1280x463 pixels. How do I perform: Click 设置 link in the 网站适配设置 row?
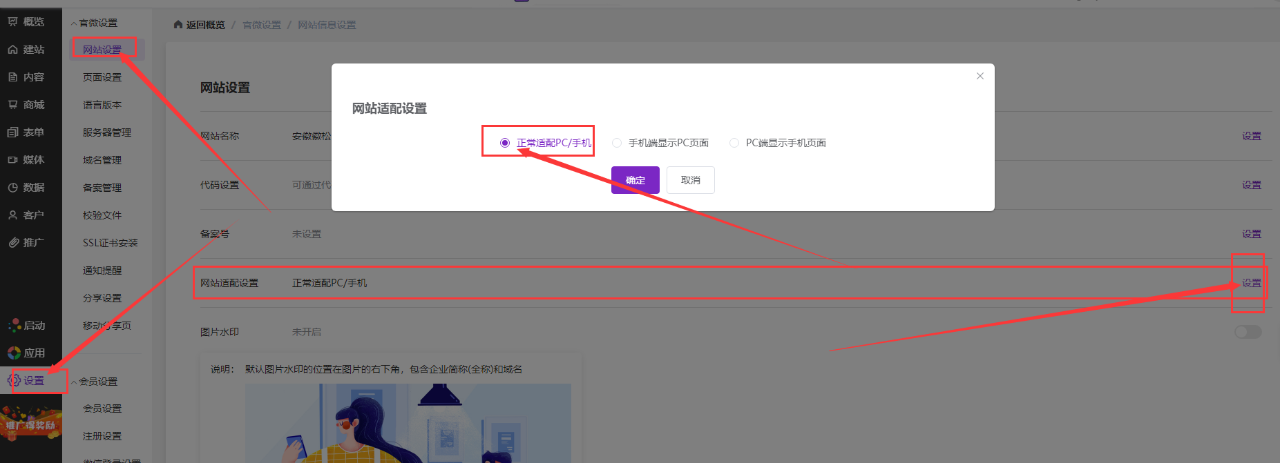click(x=1252, y=283)
